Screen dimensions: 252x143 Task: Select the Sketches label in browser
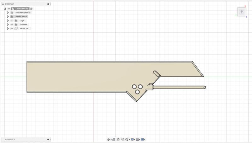23,25
